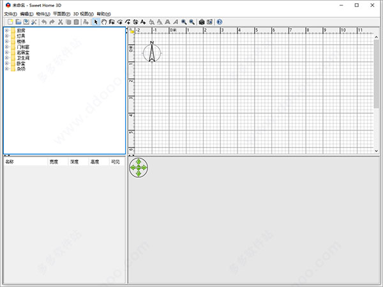
Task: Sort furniture list by 高度 column
Action: click(98, 162)
